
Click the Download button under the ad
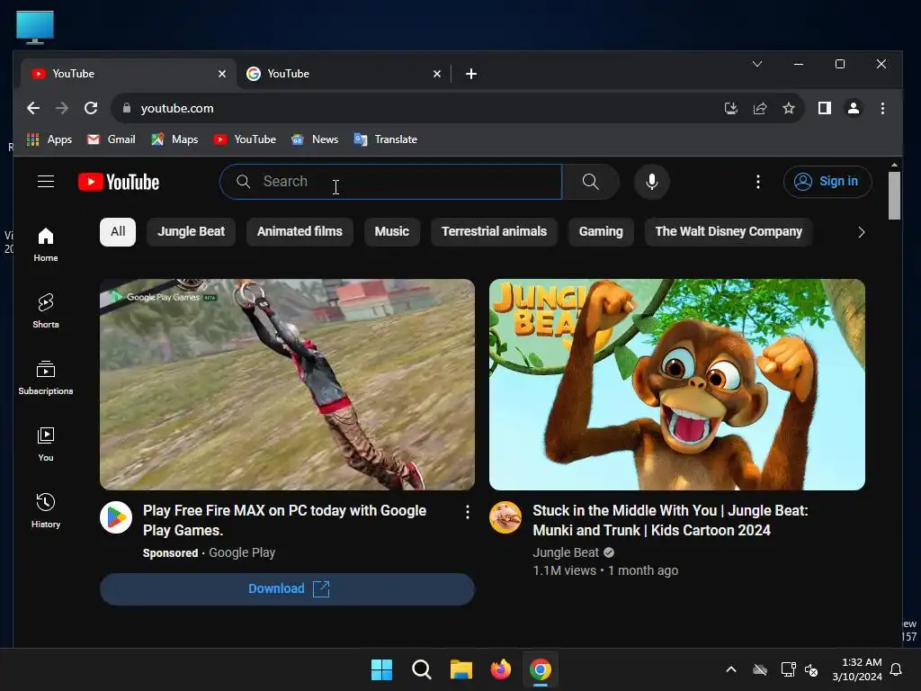pyautogui.click(x=287, y=588)
